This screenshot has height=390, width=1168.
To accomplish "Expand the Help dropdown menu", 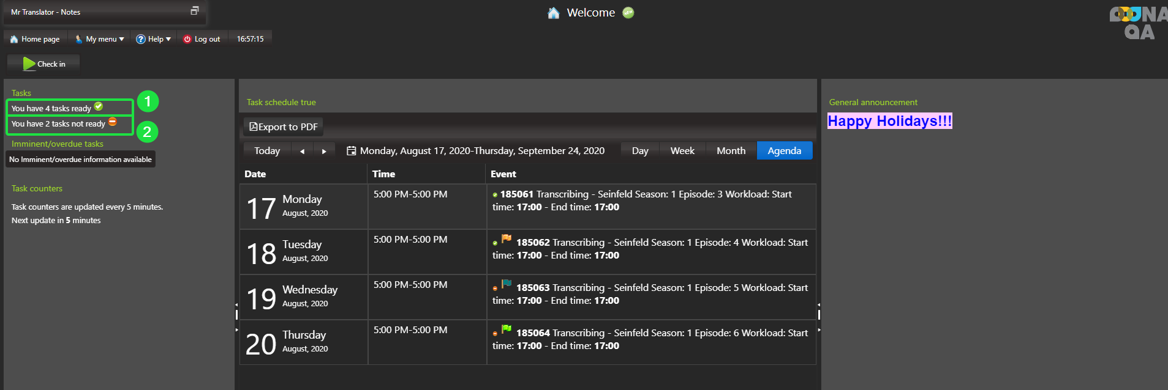I will click(154, 39).
